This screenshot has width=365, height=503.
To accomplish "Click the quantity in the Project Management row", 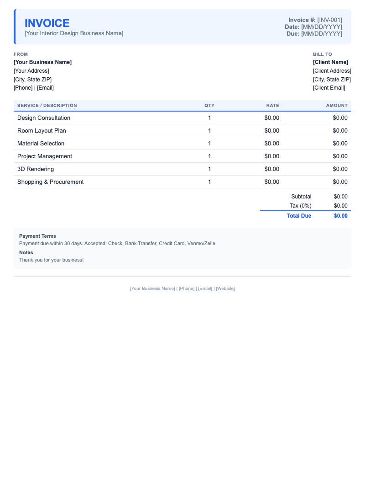I will coord(210,156).
